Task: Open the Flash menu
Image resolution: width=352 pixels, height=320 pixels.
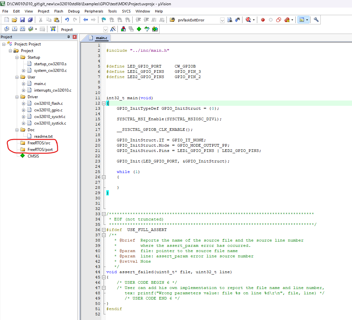Action: click(59, 11)
